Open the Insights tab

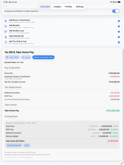click(57, 7)
